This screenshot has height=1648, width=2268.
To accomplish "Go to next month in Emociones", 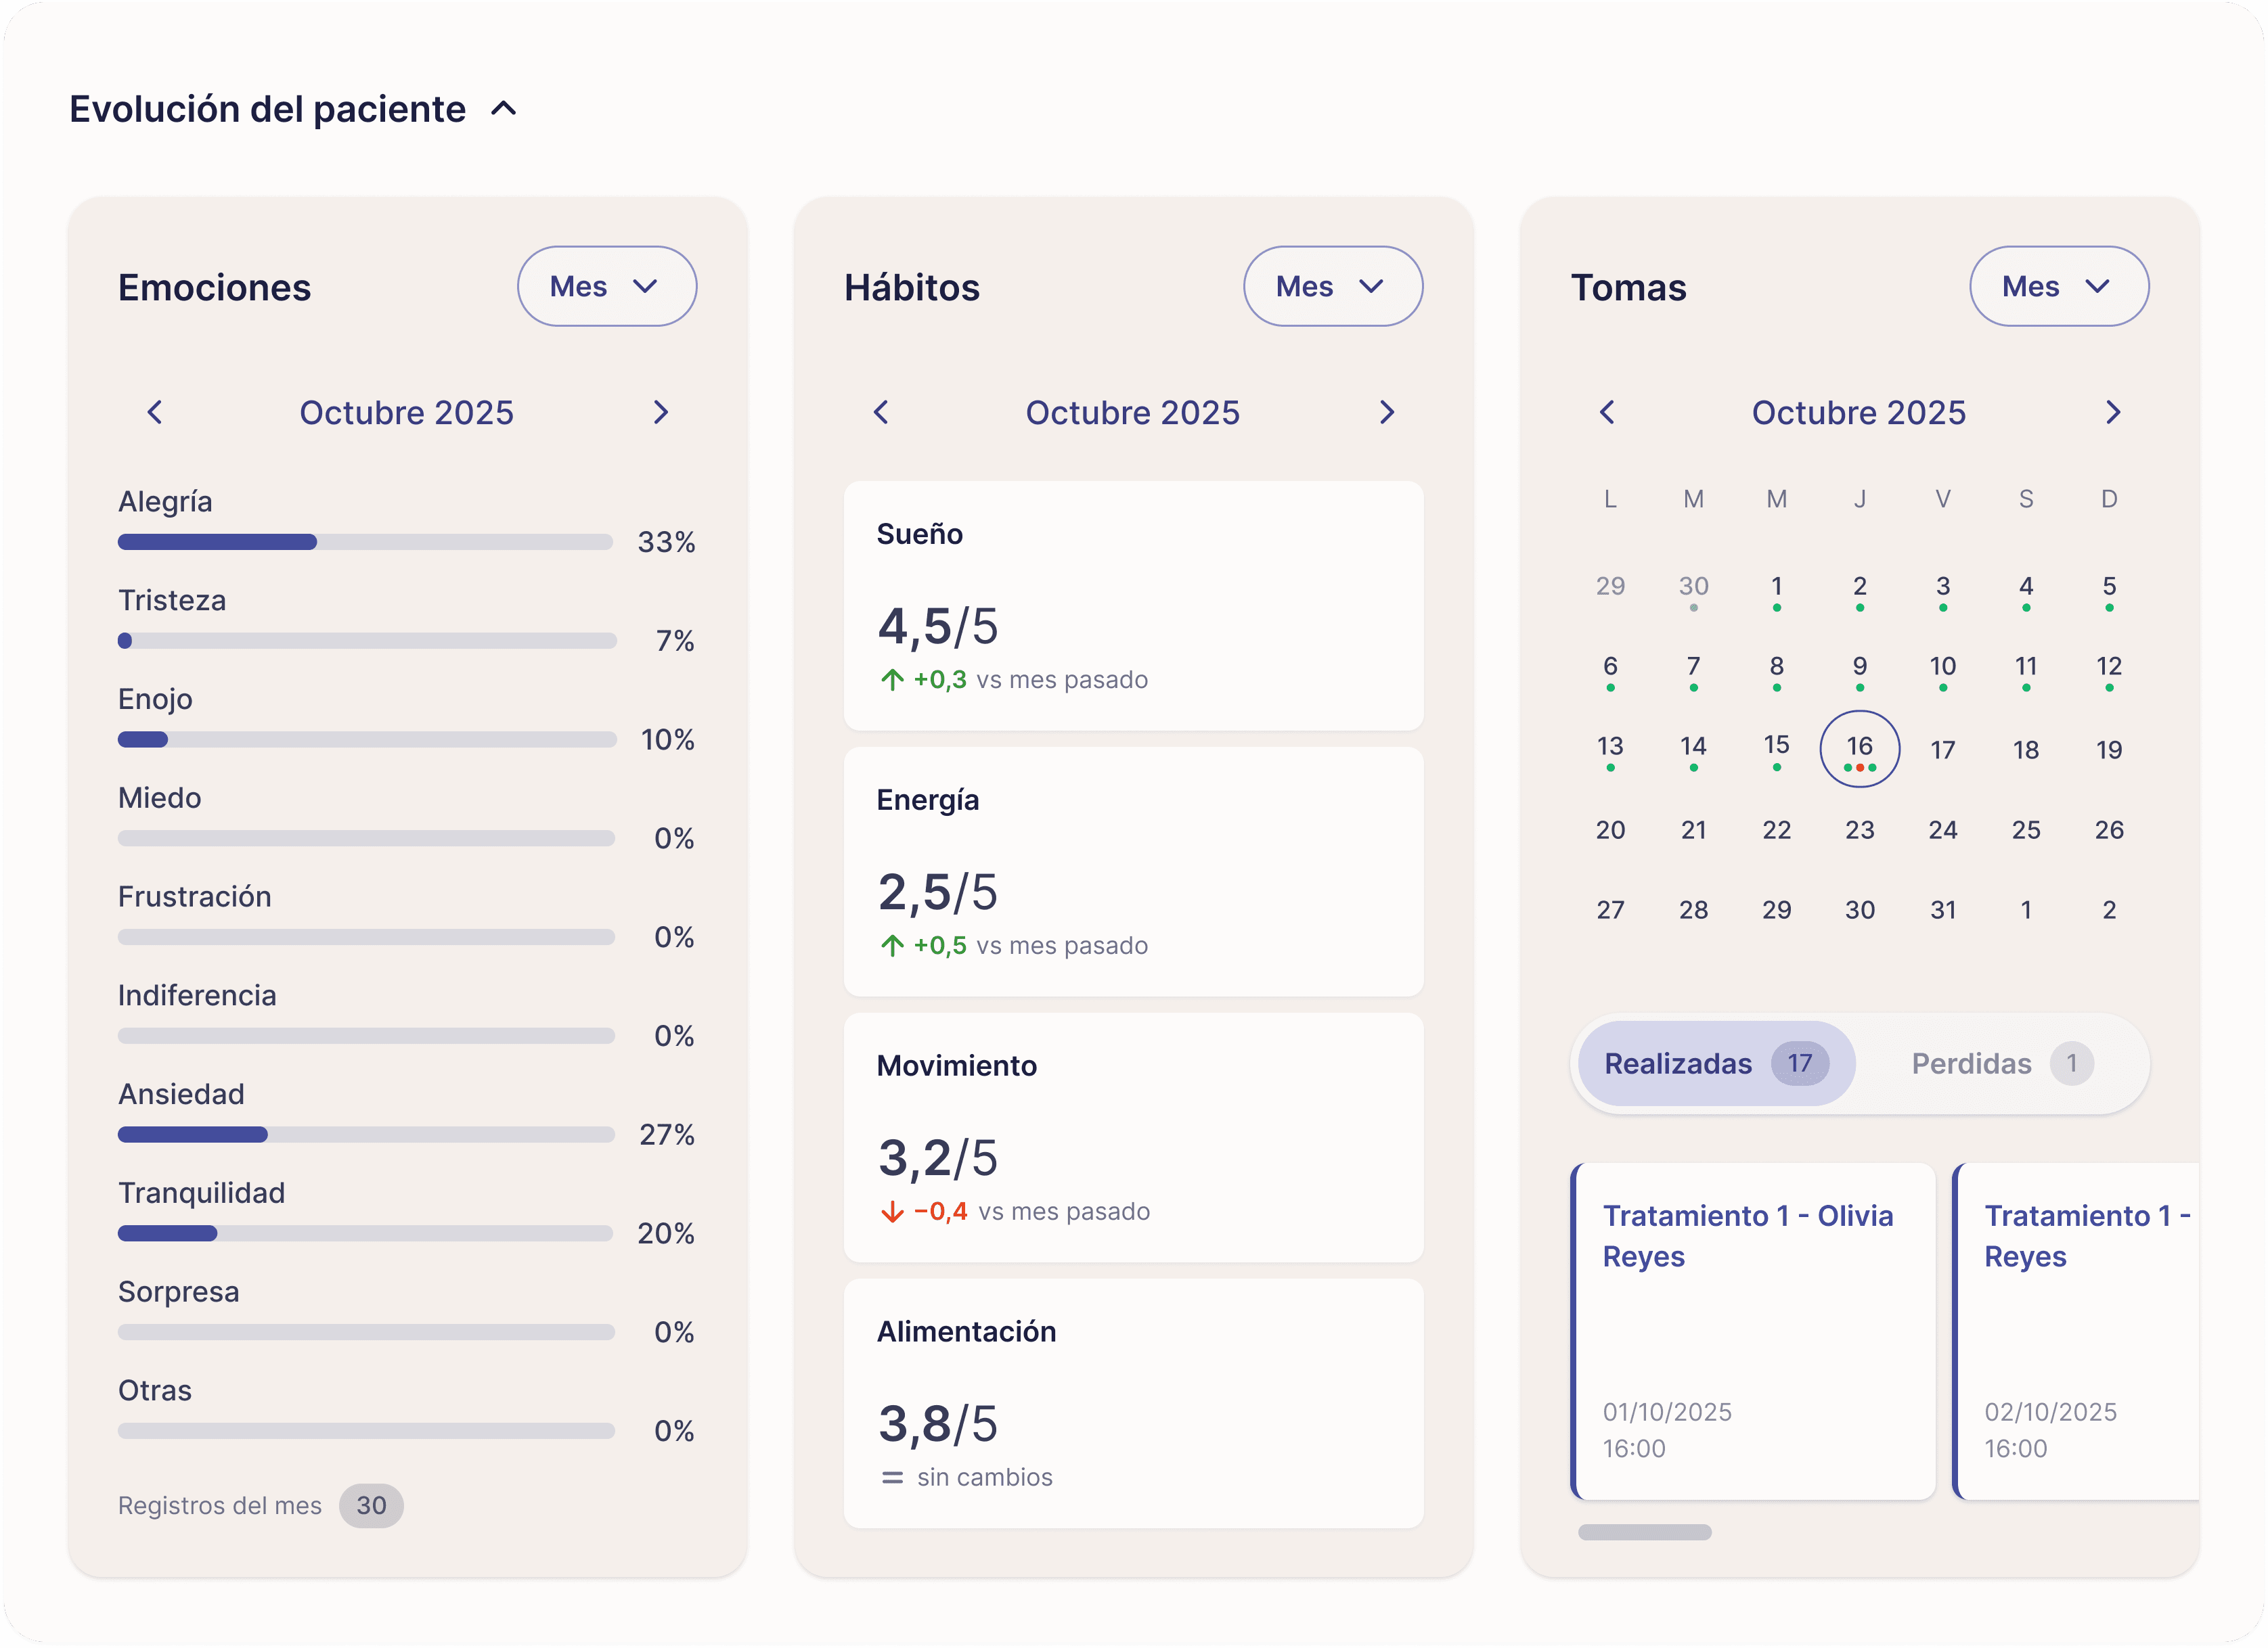I will click(x=660, y=412).
